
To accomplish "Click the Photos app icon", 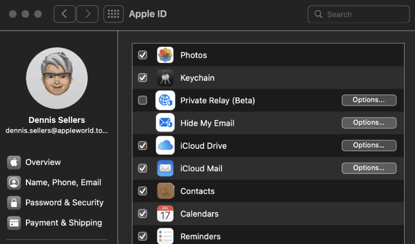I will coord(165,55).
